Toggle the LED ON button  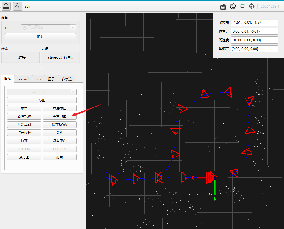click(x=60, y=149)
